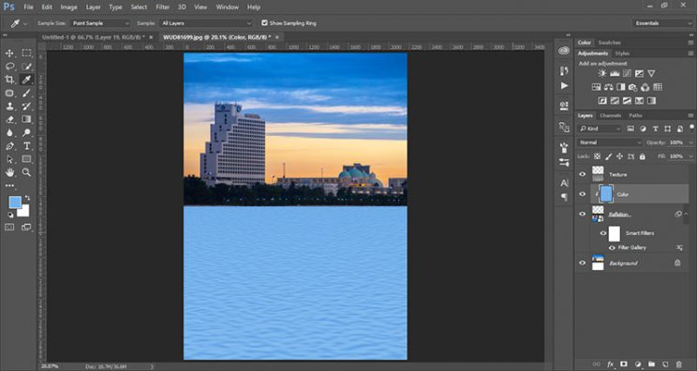This screenshot has width=697, height=371.
Task: Toggle Show Sampling Ring checkbox
Action: 264,22
